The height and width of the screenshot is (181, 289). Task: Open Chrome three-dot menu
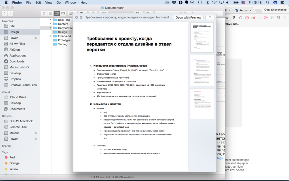pyautogui.click(x=285, y=18)
